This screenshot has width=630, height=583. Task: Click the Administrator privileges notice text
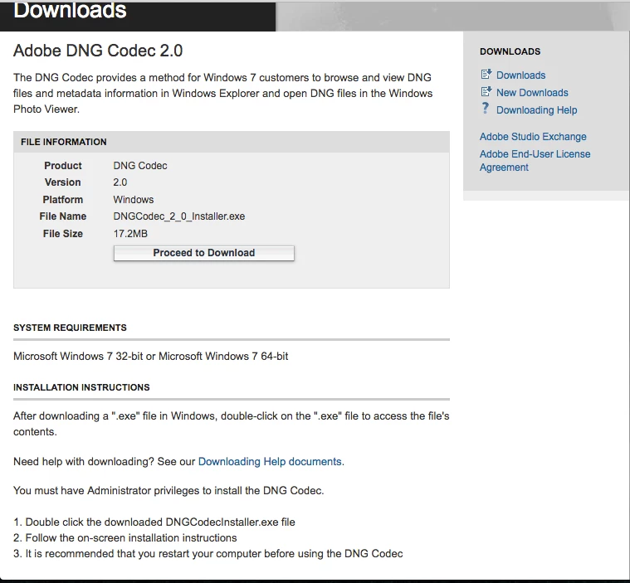tap(168, 491)
